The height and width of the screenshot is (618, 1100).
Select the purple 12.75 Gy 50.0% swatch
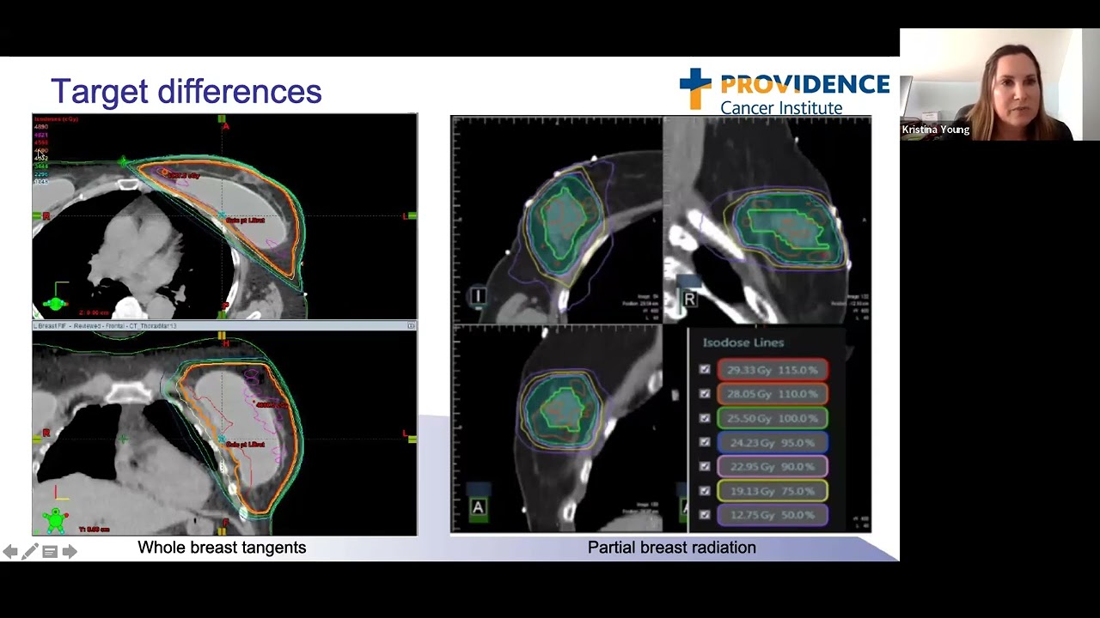(x=773, y=515)
